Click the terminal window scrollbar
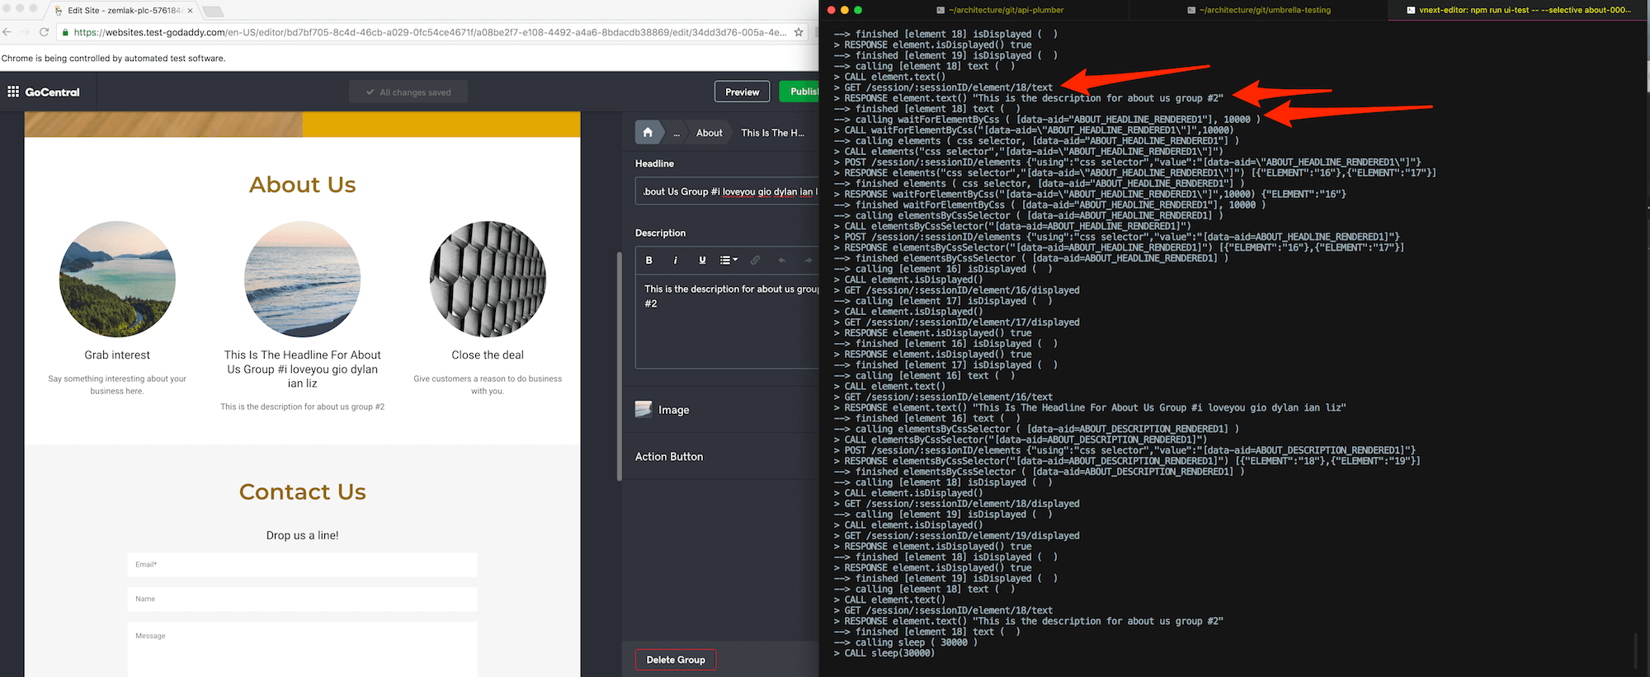1650x677 pixels. coord(1635,651)
